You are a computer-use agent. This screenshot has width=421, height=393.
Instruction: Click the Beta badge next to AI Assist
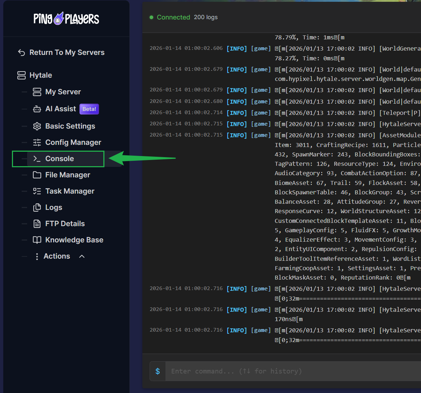tap(89, 109)
